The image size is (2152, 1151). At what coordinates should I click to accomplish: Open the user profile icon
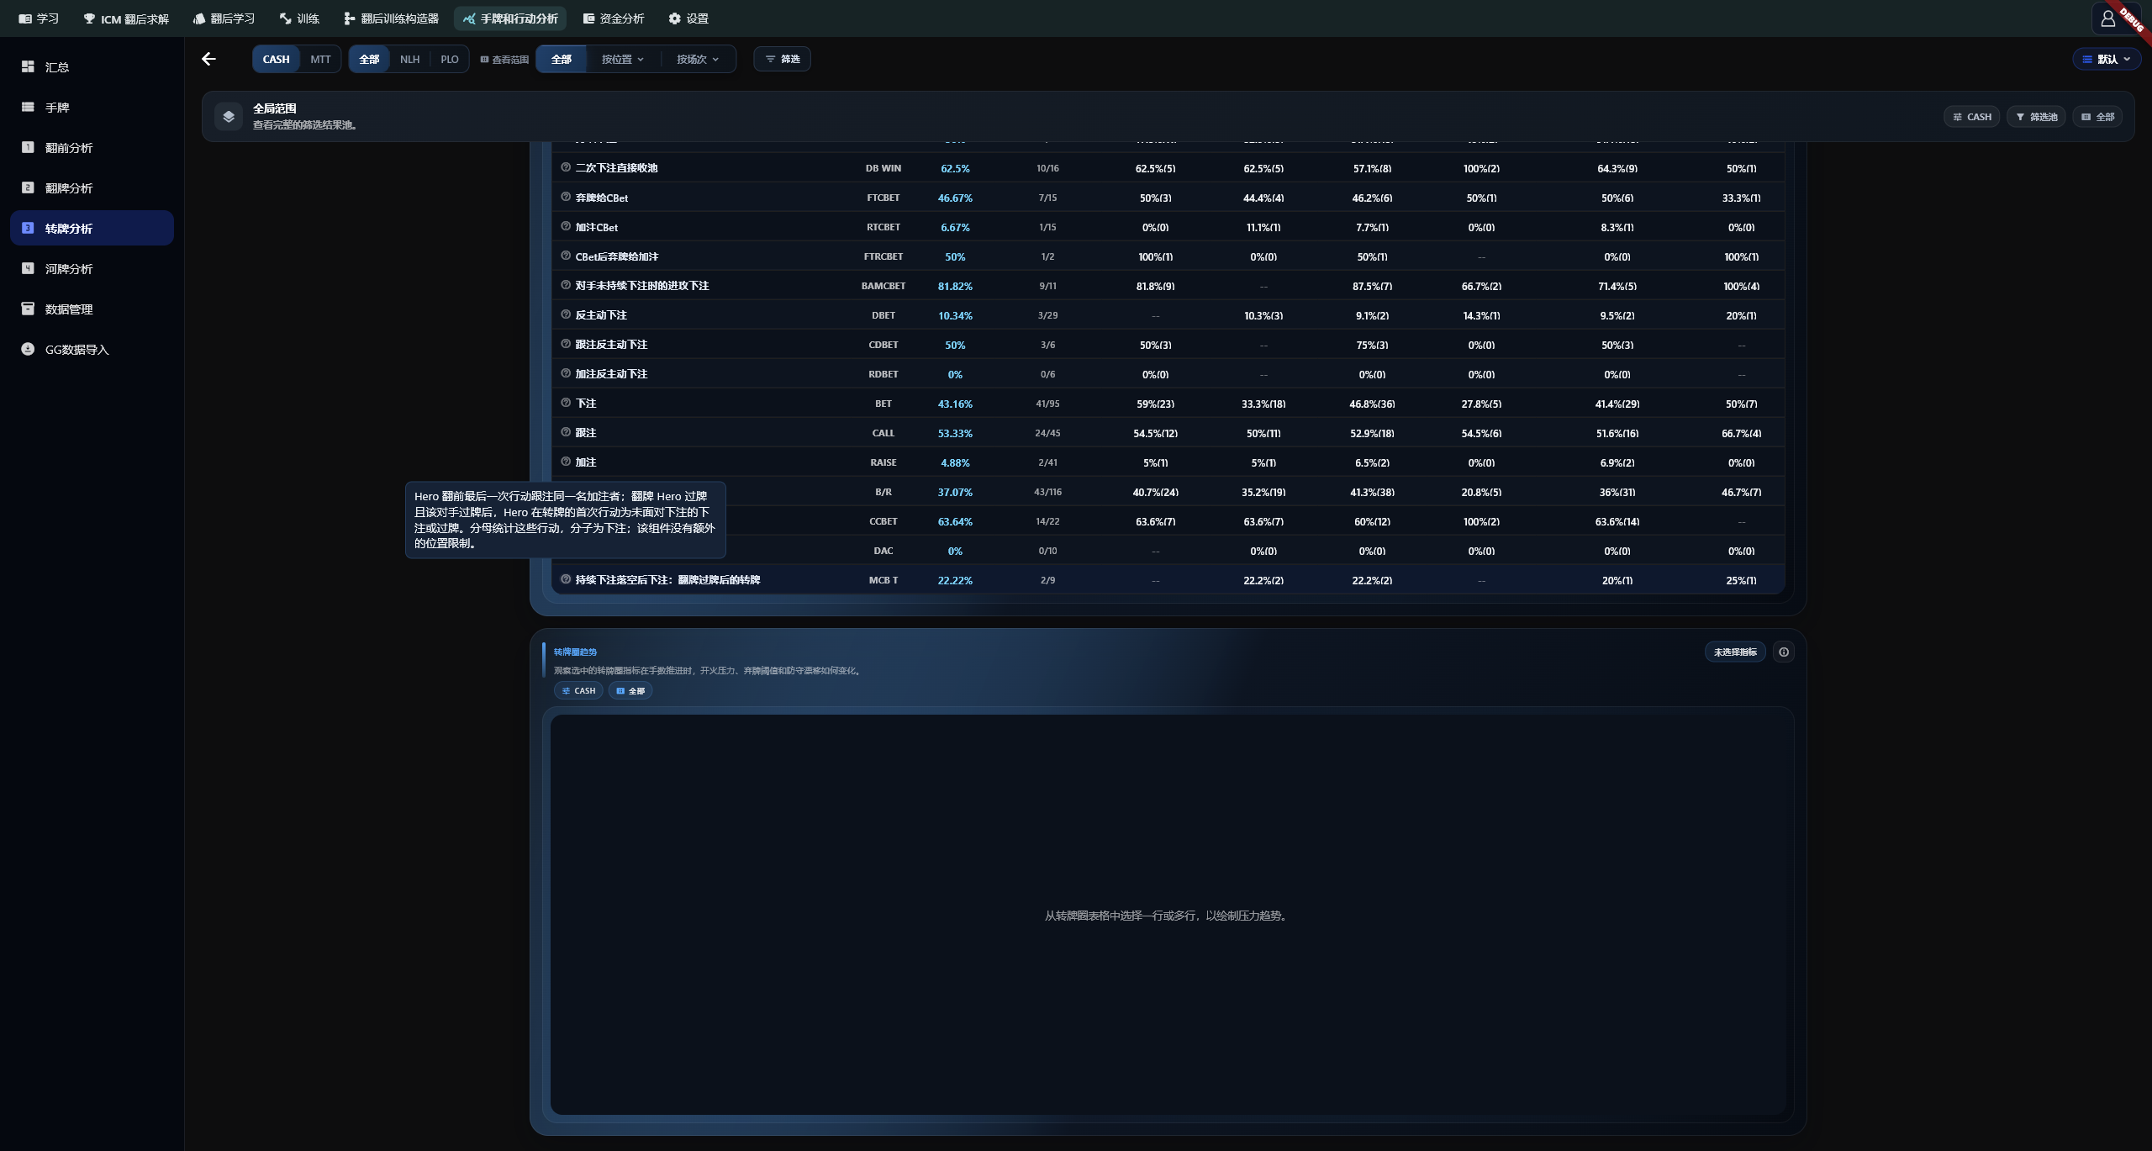(x=2107, y=18)
